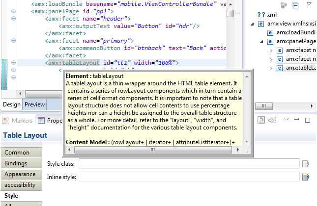Click the Style class input field

pos(189,164)
